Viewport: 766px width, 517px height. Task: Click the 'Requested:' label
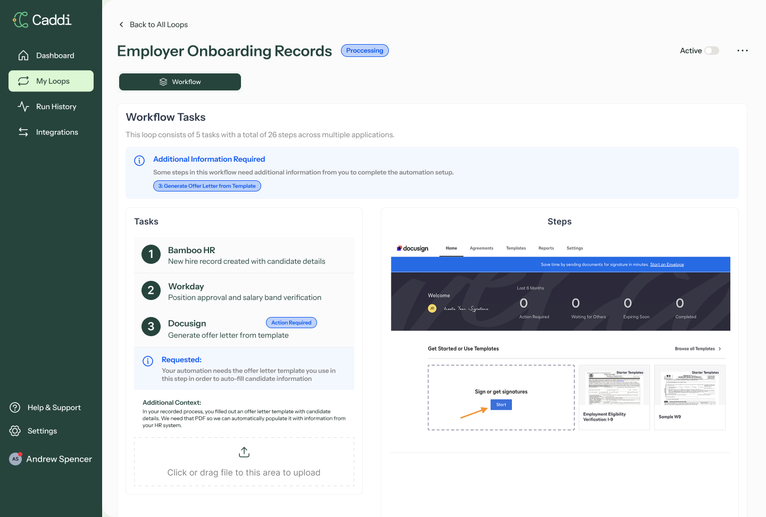pos(181,360)
